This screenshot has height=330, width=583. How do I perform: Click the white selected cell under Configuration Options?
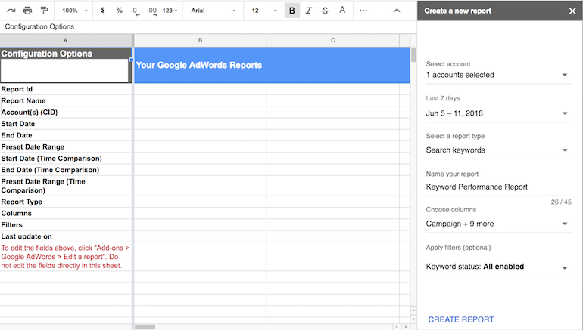(x=64, y=71)
